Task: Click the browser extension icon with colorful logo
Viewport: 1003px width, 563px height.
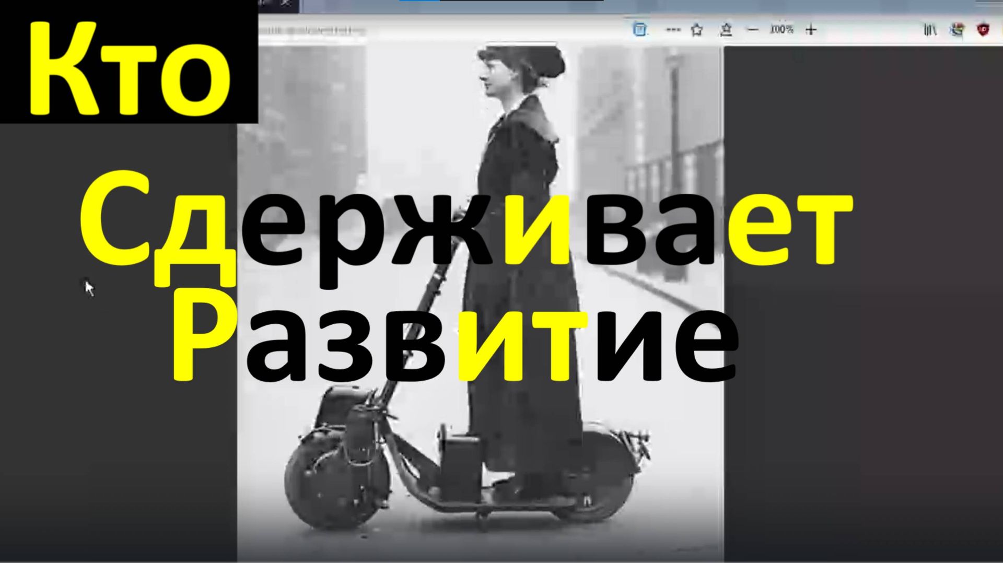Action: (955, 30)
